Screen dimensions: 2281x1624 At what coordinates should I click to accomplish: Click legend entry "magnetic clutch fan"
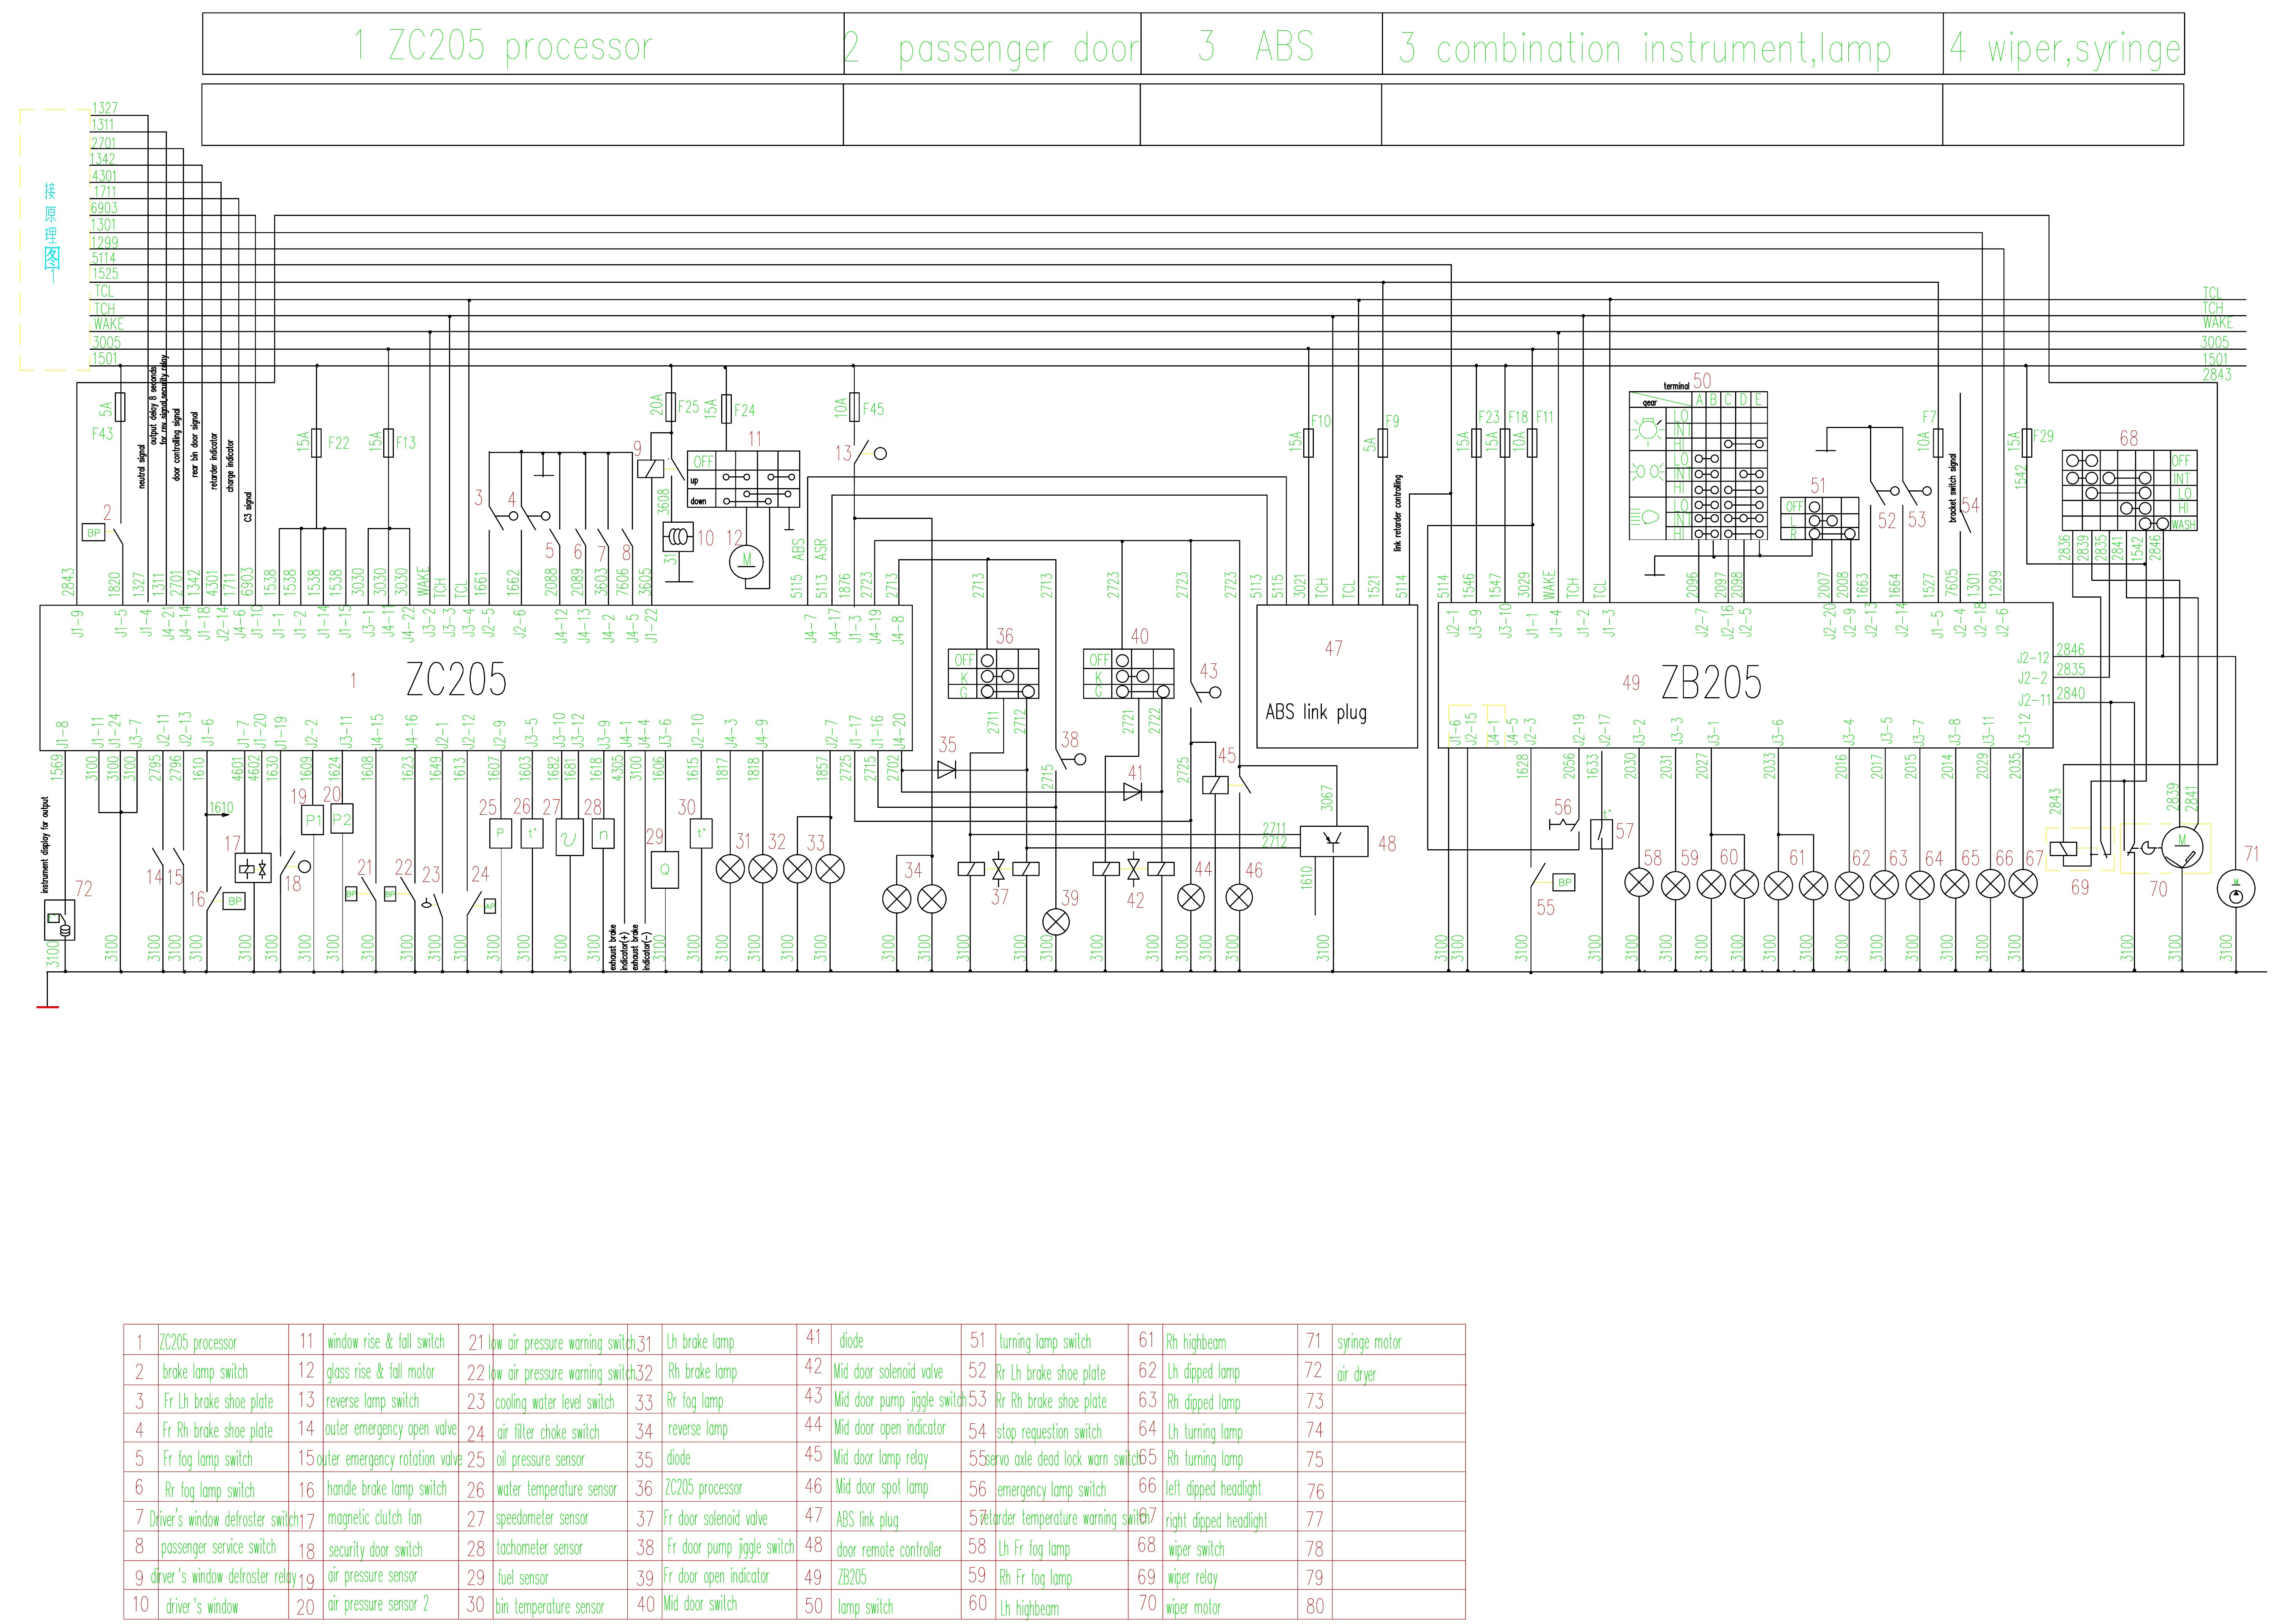click(x=374, y=1518)
